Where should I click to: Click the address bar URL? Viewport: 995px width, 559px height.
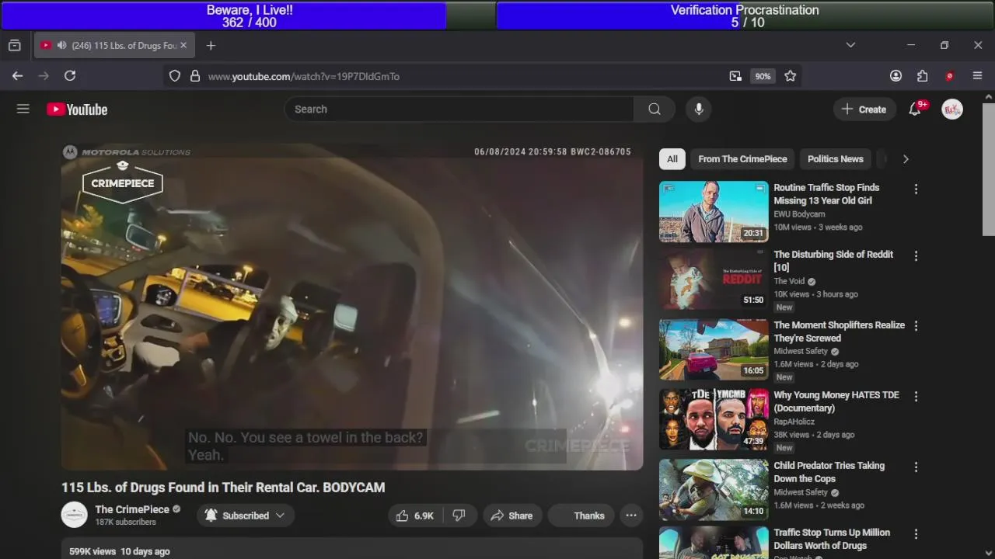click(304, 76)
